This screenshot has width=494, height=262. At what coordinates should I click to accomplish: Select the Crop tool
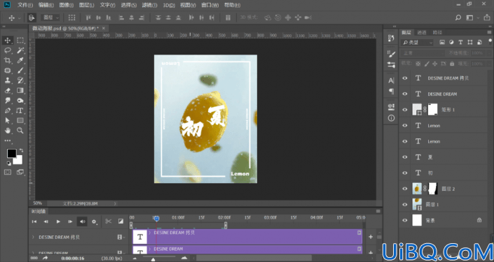coord(8,60)
